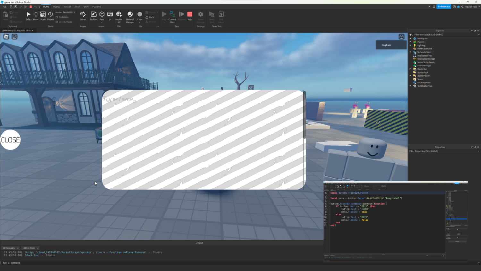Click the CLOSE button in the game view
The image size is (481, 271).
pyautogui.click(x=10, y=139)
